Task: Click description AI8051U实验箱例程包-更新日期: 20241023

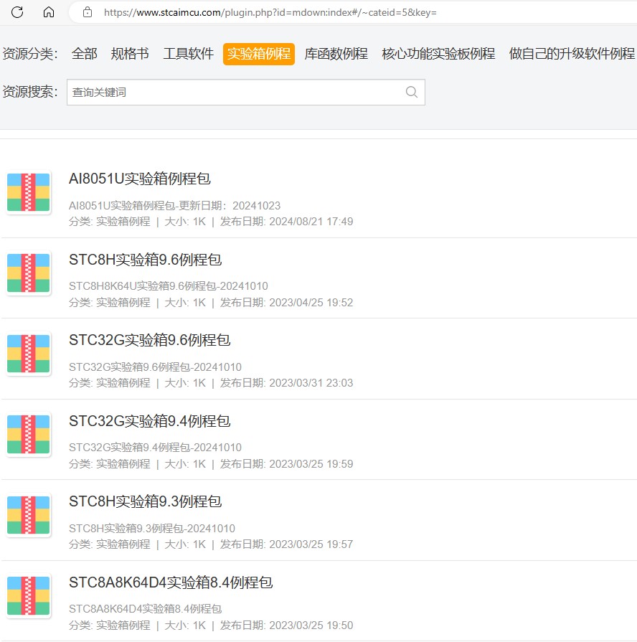Action: (175, 206)
